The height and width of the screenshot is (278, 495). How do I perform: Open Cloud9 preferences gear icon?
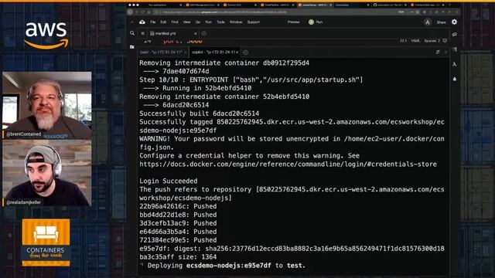(454, 22)
